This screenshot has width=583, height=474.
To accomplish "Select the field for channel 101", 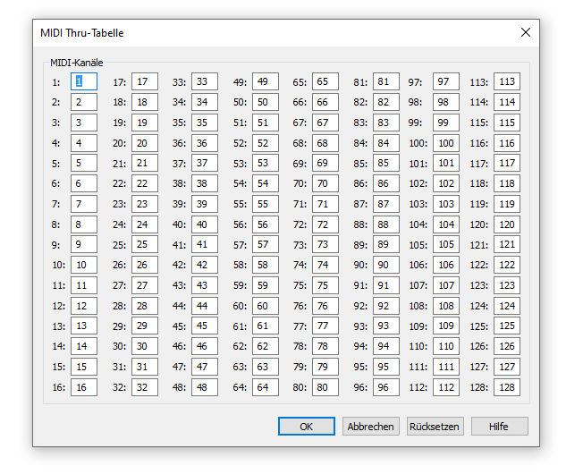I will 446,163.
